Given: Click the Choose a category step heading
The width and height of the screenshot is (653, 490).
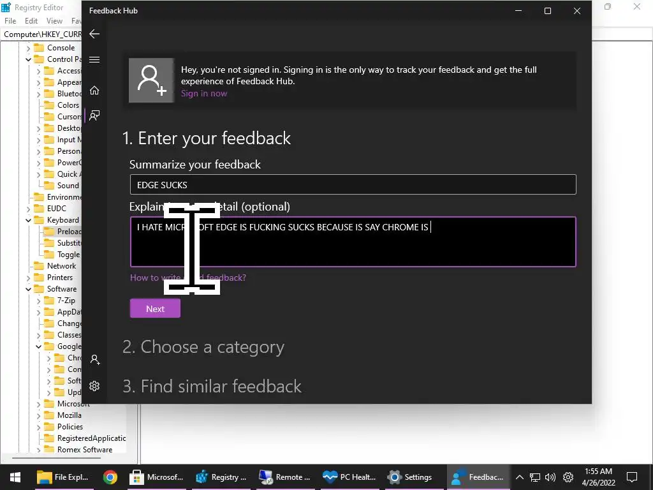Looking at the screenshot, I should tap(203, 347).
